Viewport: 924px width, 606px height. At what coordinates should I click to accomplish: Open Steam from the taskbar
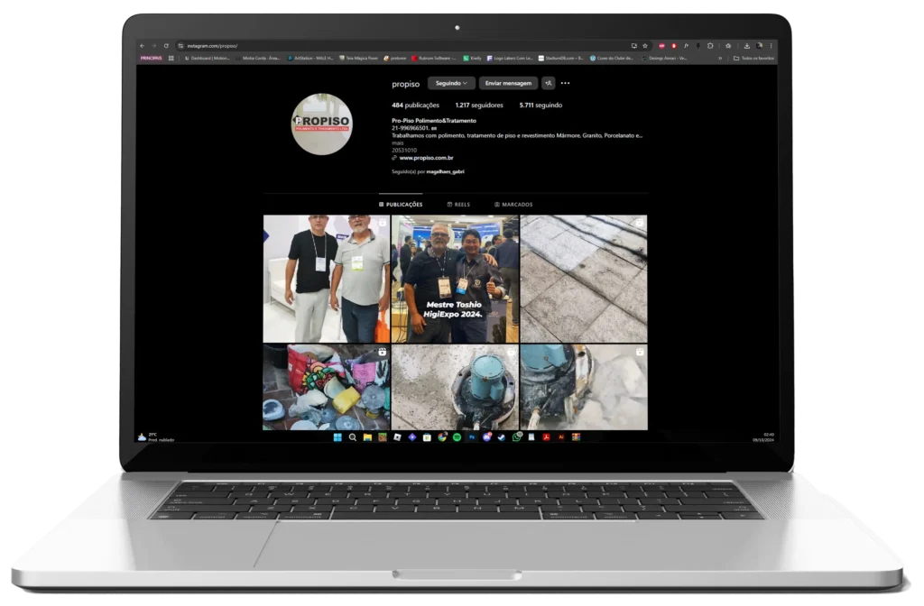[x=502, y=437]
